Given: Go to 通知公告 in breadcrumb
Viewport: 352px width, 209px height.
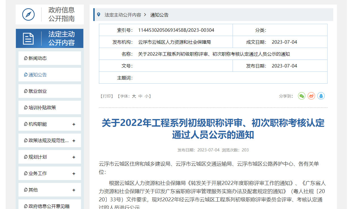Looking at the screenshot, I should (x=159, y=15).
